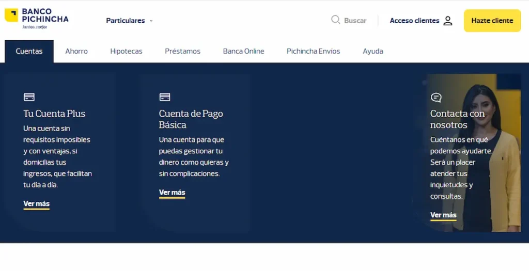Switch to the Préstamos tab

[x=182, y=51]
